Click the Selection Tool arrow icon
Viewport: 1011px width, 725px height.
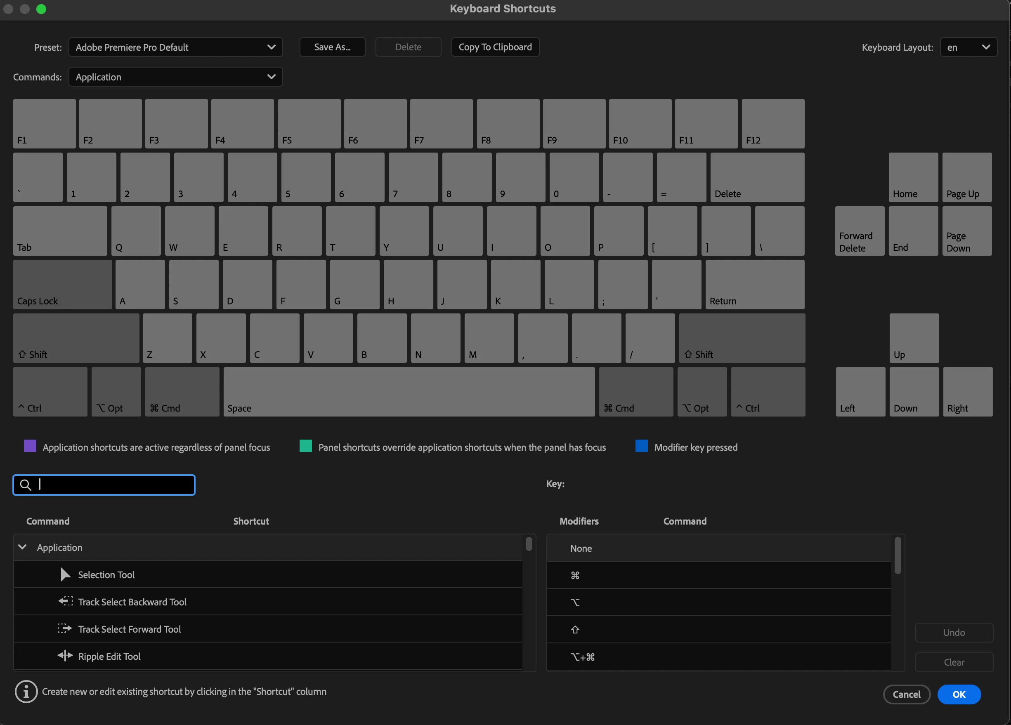coord(65,574)
